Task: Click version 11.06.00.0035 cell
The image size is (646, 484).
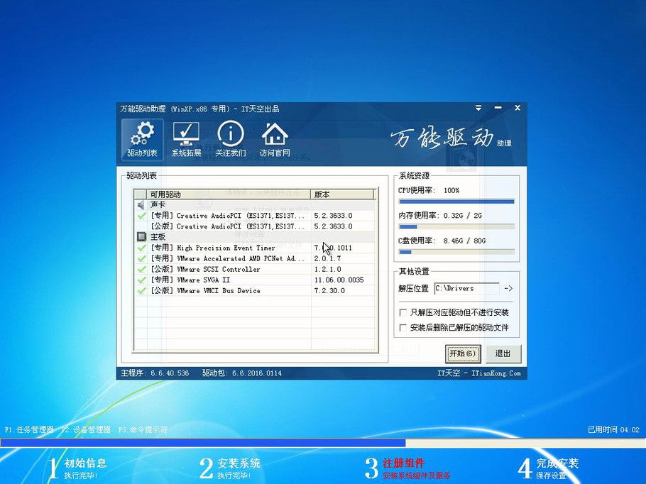Action: (x=339, y=280)
